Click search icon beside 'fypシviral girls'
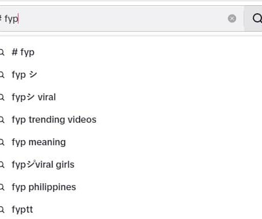Screen dimensions: 262x219 (2, 165)
